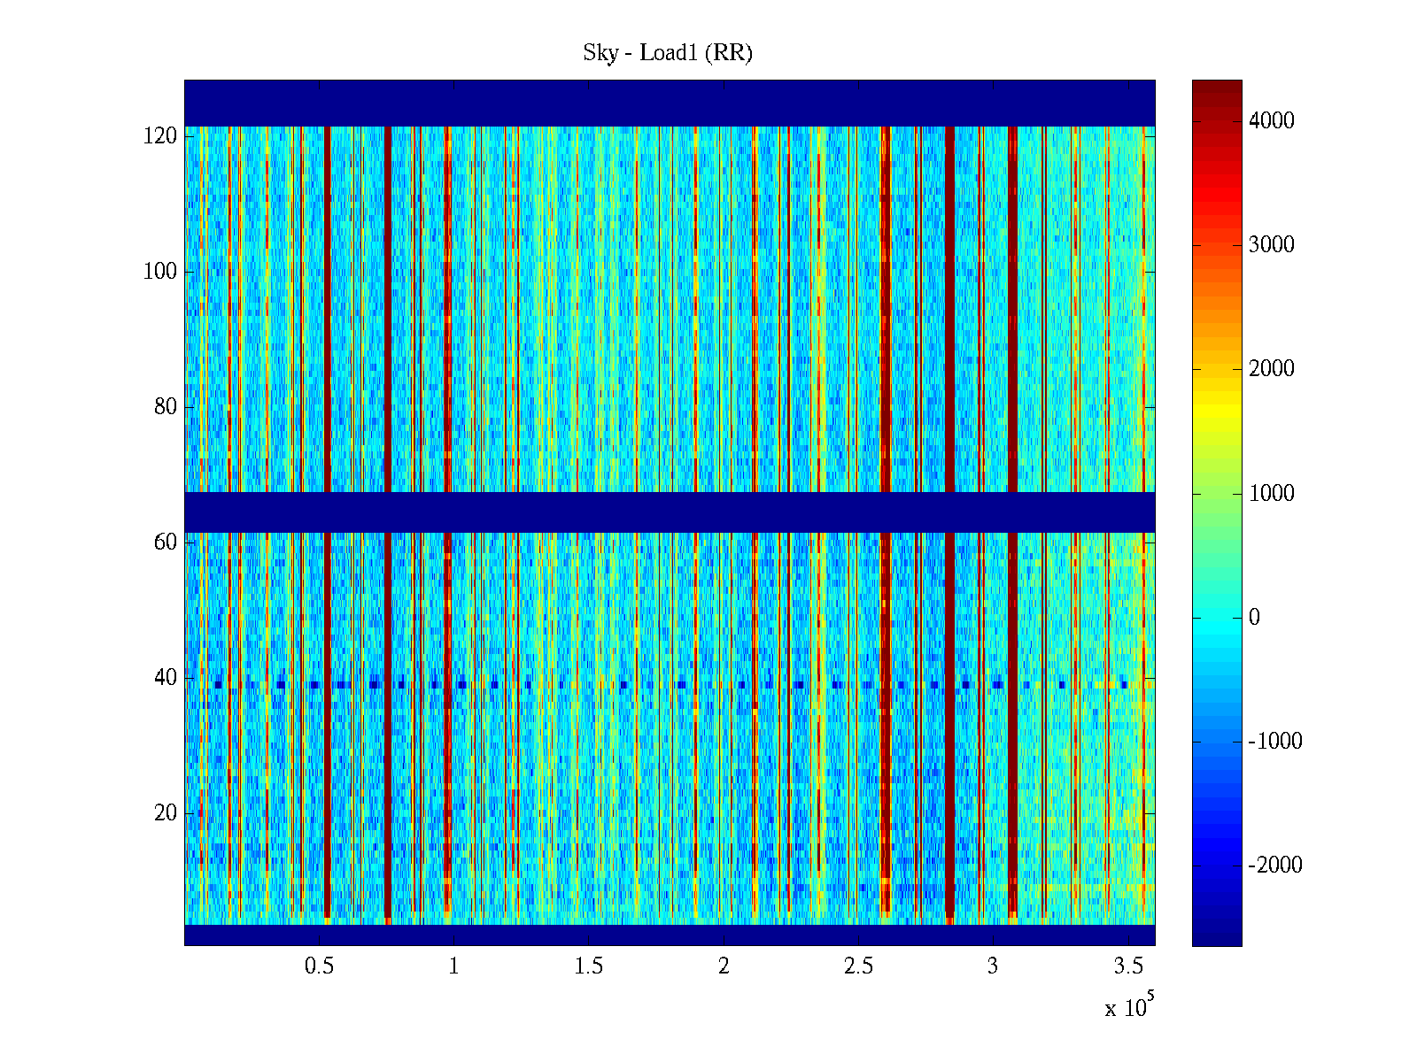The width and height of the screenshot is (1417, 1062).
Task: Click the x-axis tick label '0.5'
Action: [x=319, y=966]
